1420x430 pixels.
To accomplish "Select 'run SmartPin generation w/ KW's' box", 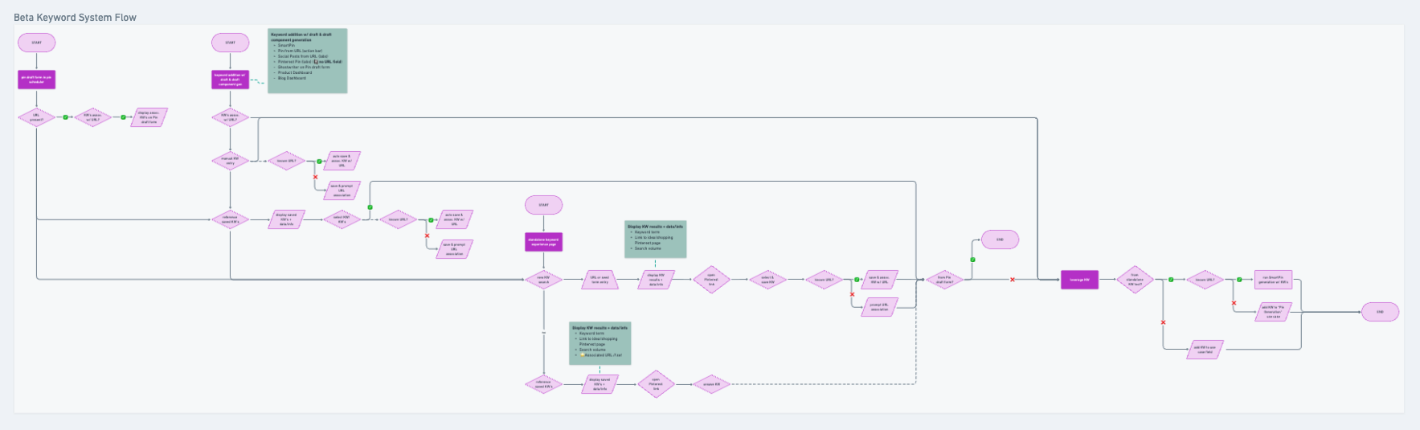I will point(1274,280).
